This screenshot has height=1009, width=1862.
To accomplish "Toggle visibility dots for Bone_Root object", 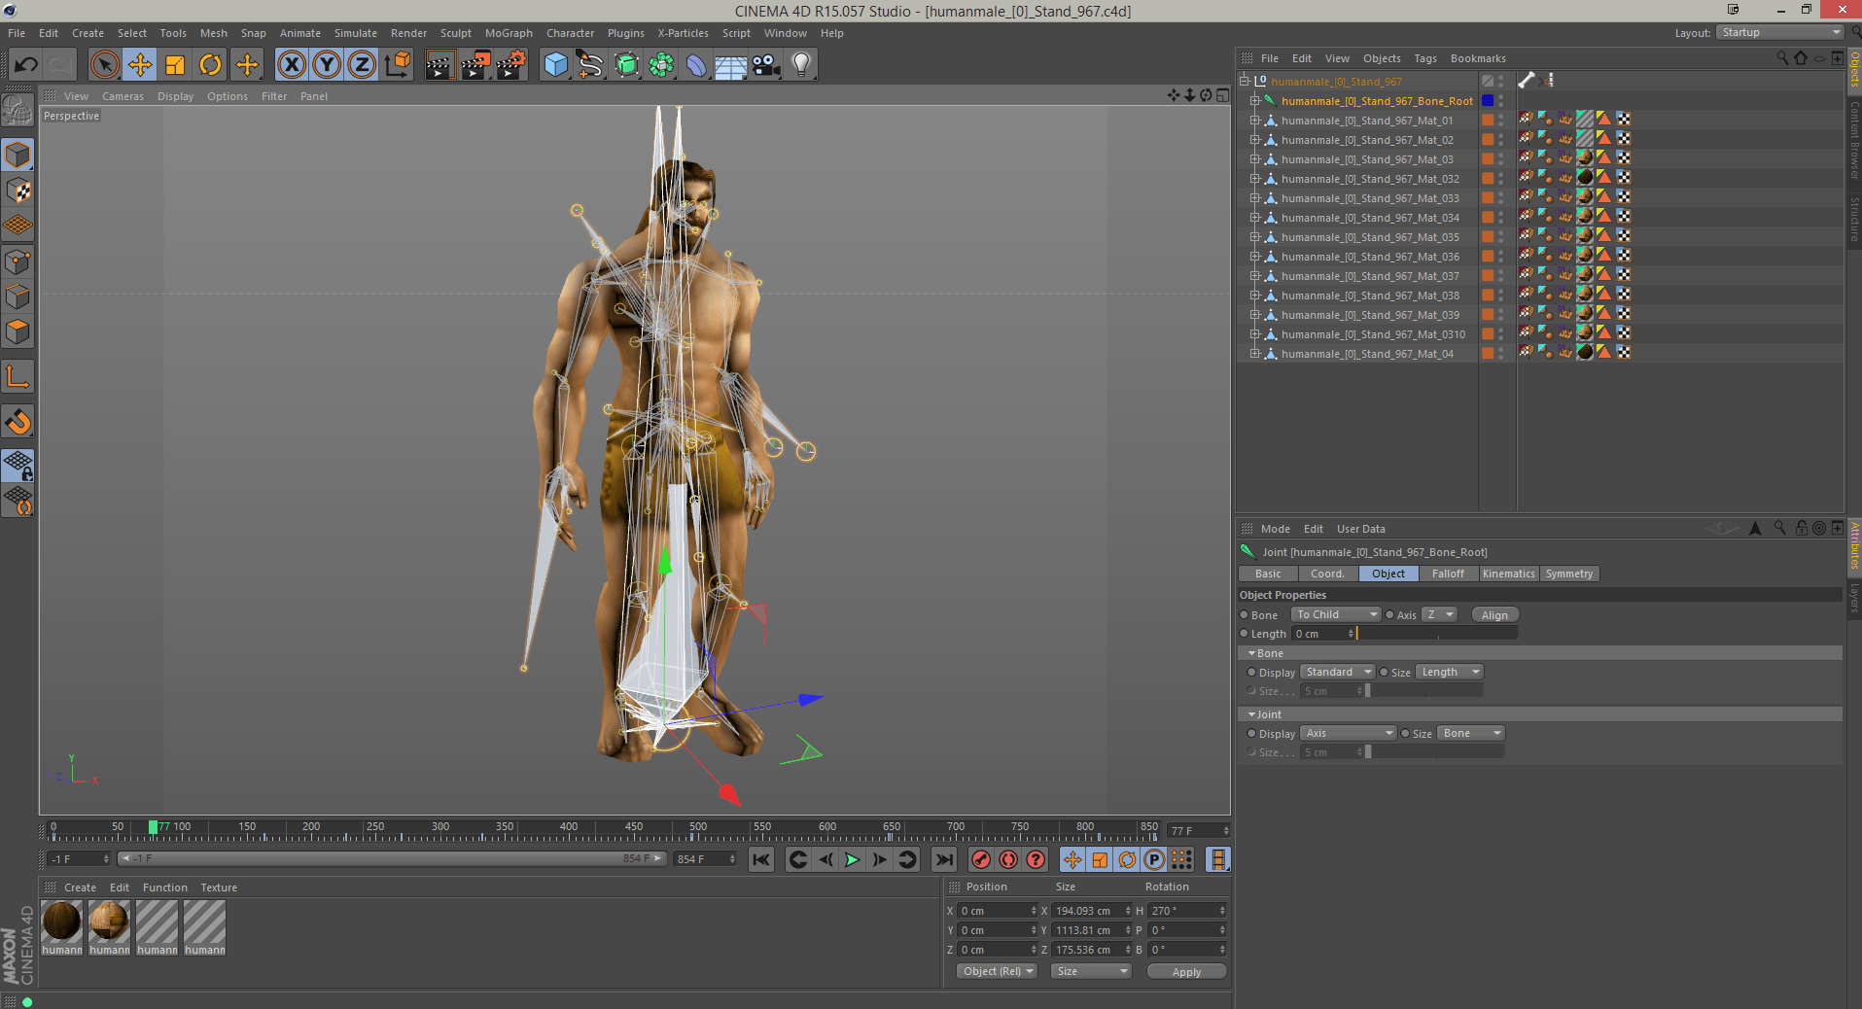I will coord(1501,100).
